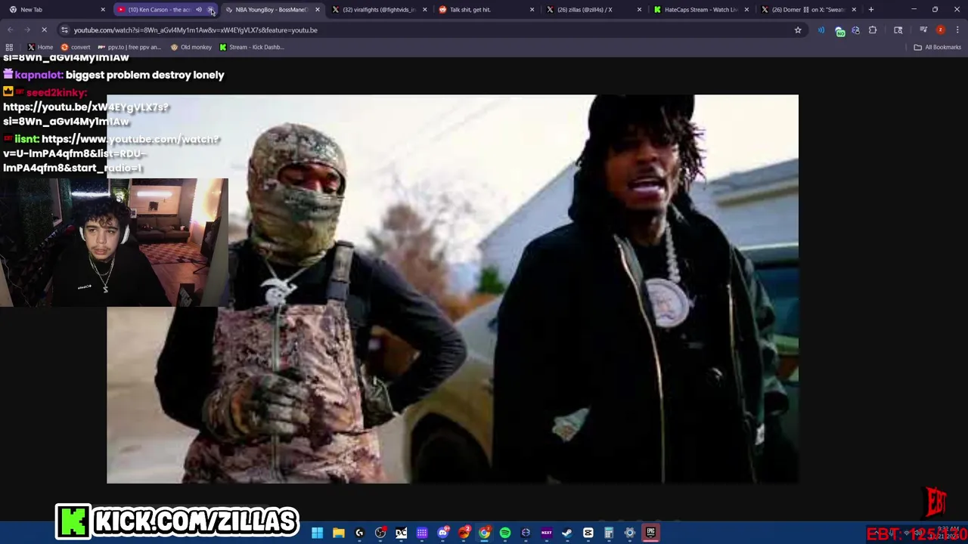
Task: Open Spotify from the taskbar
Action: [x=505, y=533]
